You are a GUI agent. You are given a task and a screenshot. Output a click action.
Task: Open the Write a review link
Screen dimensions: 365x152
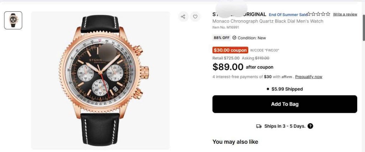click(345, 14)
